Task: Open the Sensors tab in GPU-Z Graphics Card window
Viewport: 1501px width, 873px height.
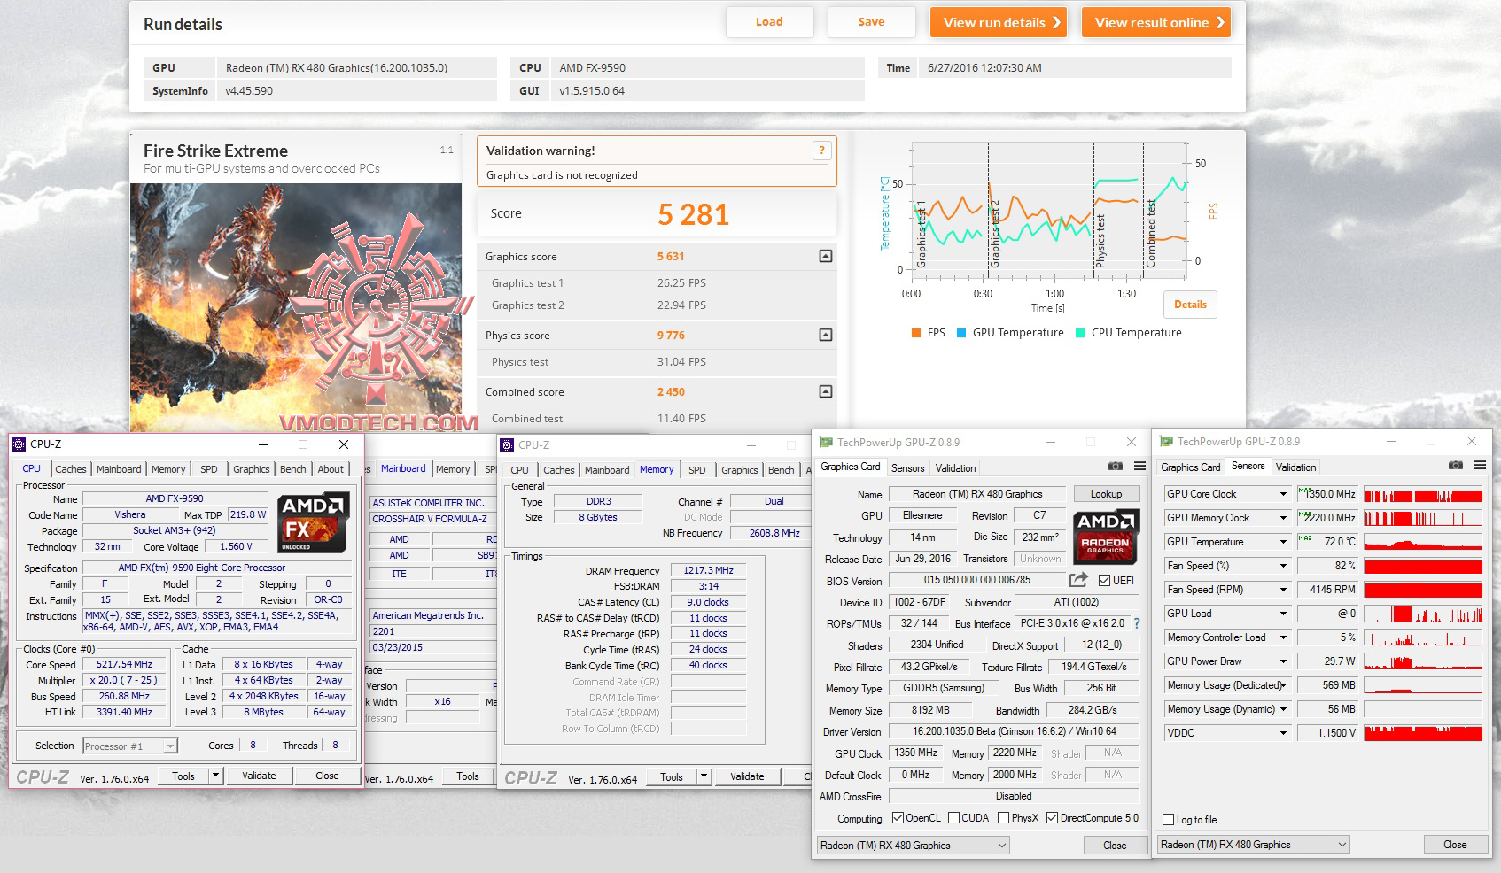Action: tap(907, 468)
